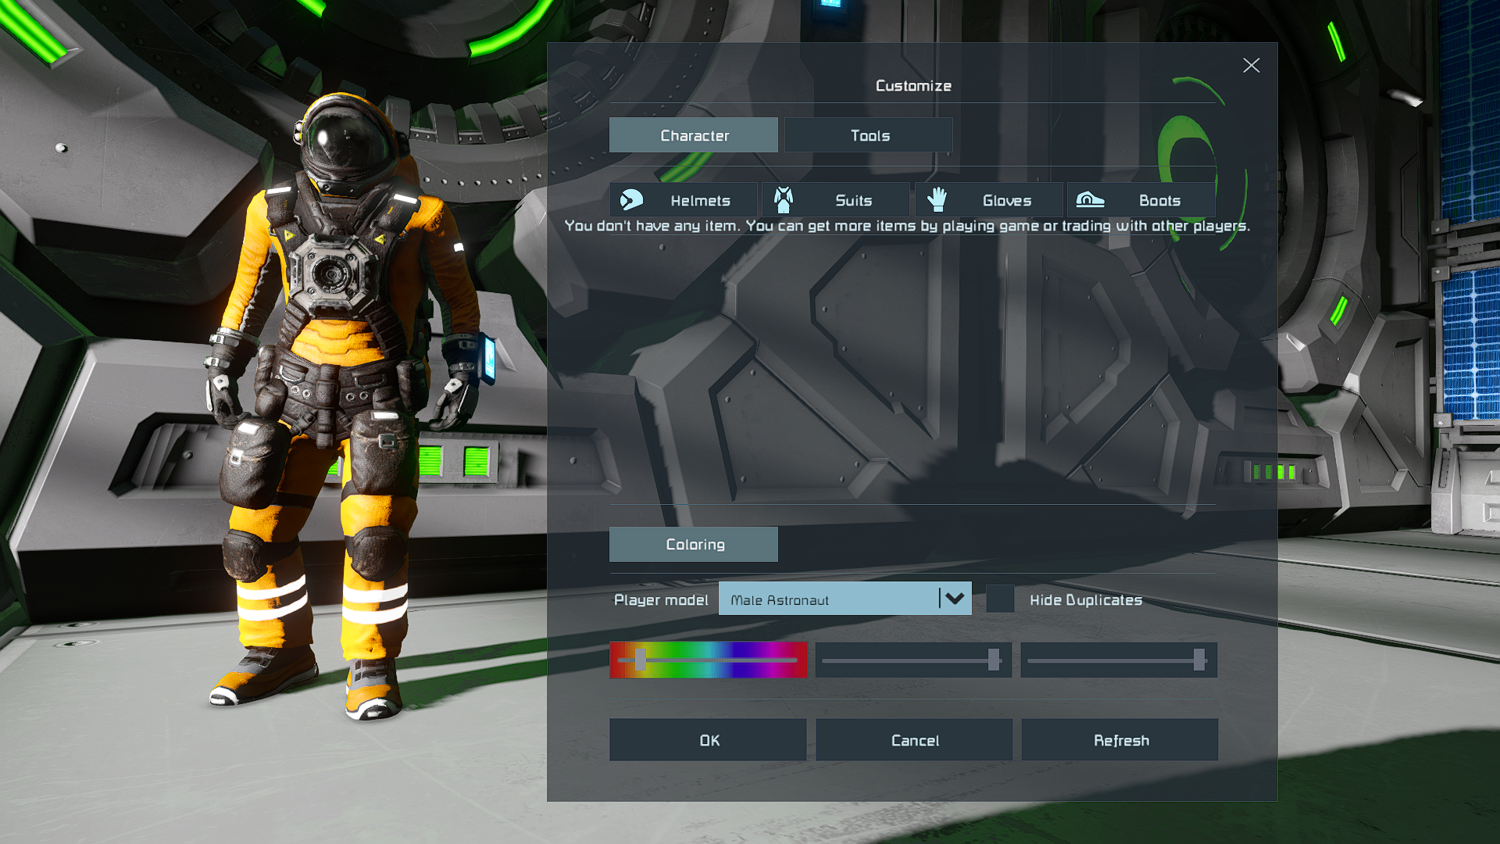Select the Boots category label
This screenshot has width=1500, height=844.
tap(1159, 201)
